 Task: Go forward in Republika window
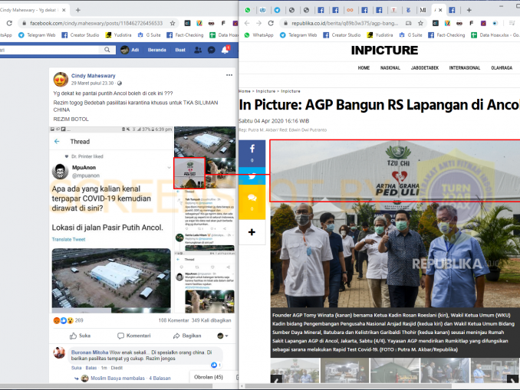[258, 23]
